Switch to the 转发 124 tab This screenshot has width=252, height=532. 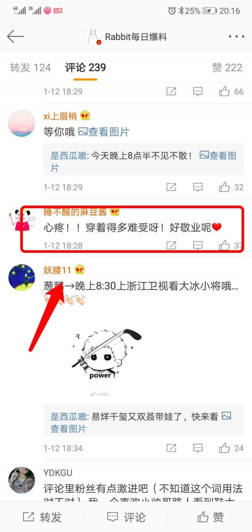(x=30, y=68)
